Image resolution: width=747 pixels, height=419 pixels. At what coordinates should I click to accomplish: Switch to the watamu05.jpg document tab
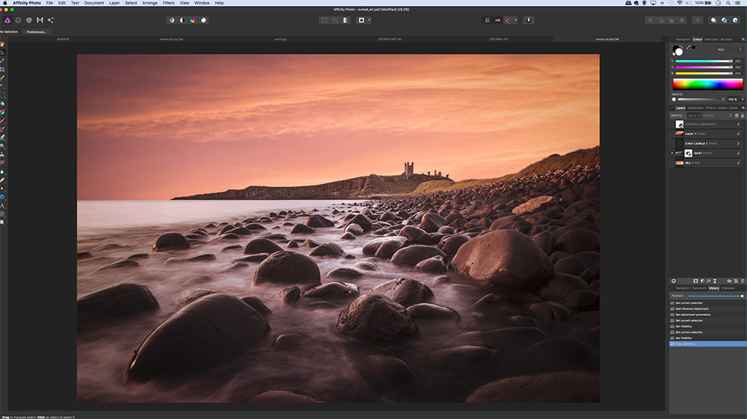coord(172,39)
